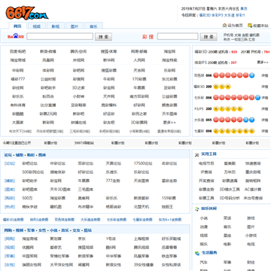Open the 500万 link
This screenshot has width=271, height=271.
[x=27, y=198]
